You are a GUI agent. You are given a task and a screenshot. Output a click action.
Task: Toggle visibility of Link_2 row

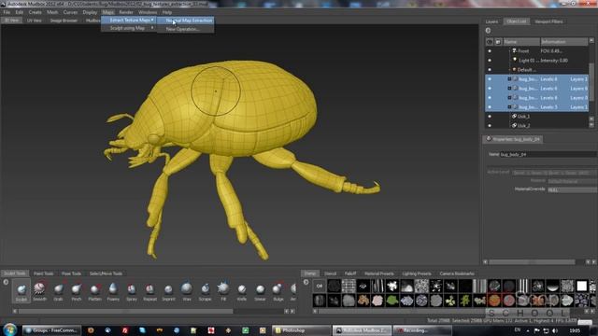point(490,125)
